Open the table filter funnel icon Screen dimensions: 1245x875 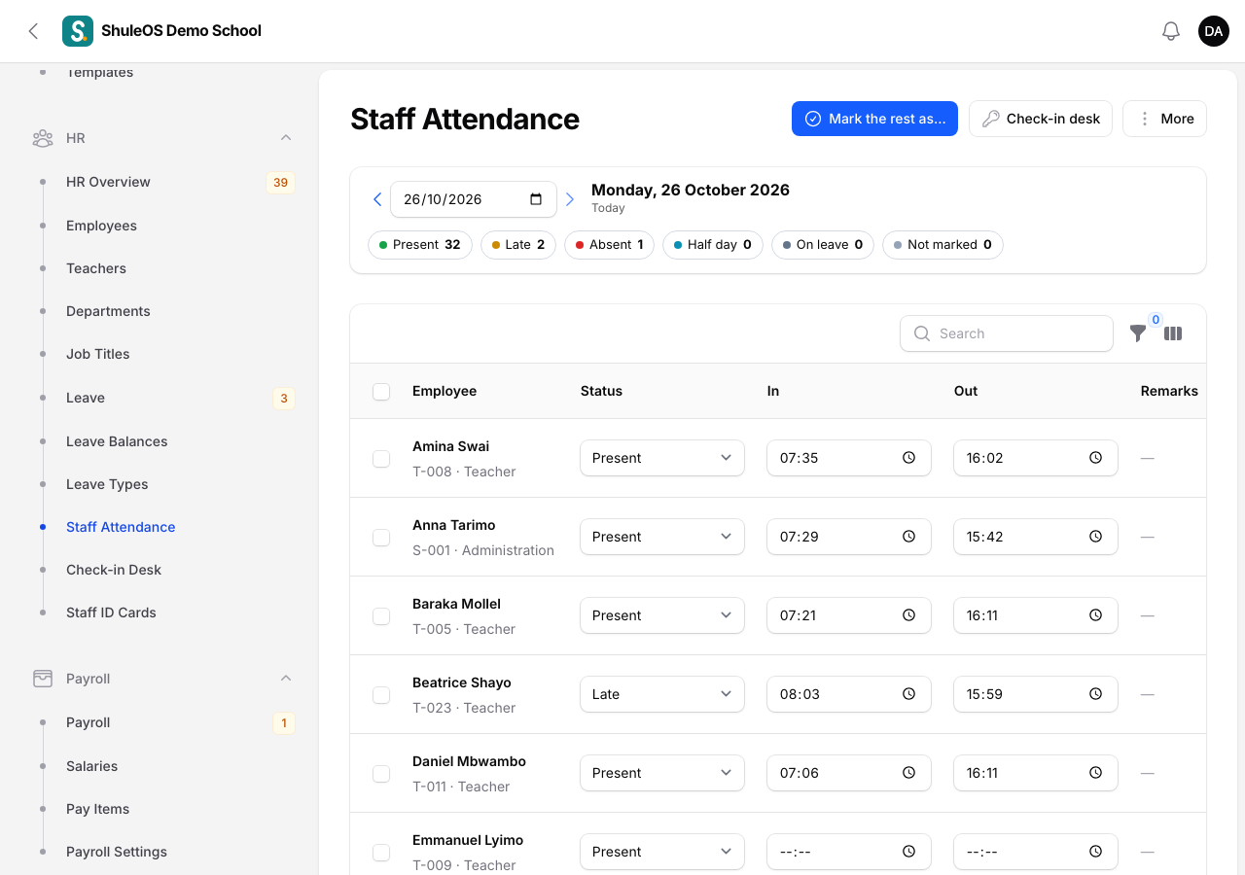coord(1138,333)
